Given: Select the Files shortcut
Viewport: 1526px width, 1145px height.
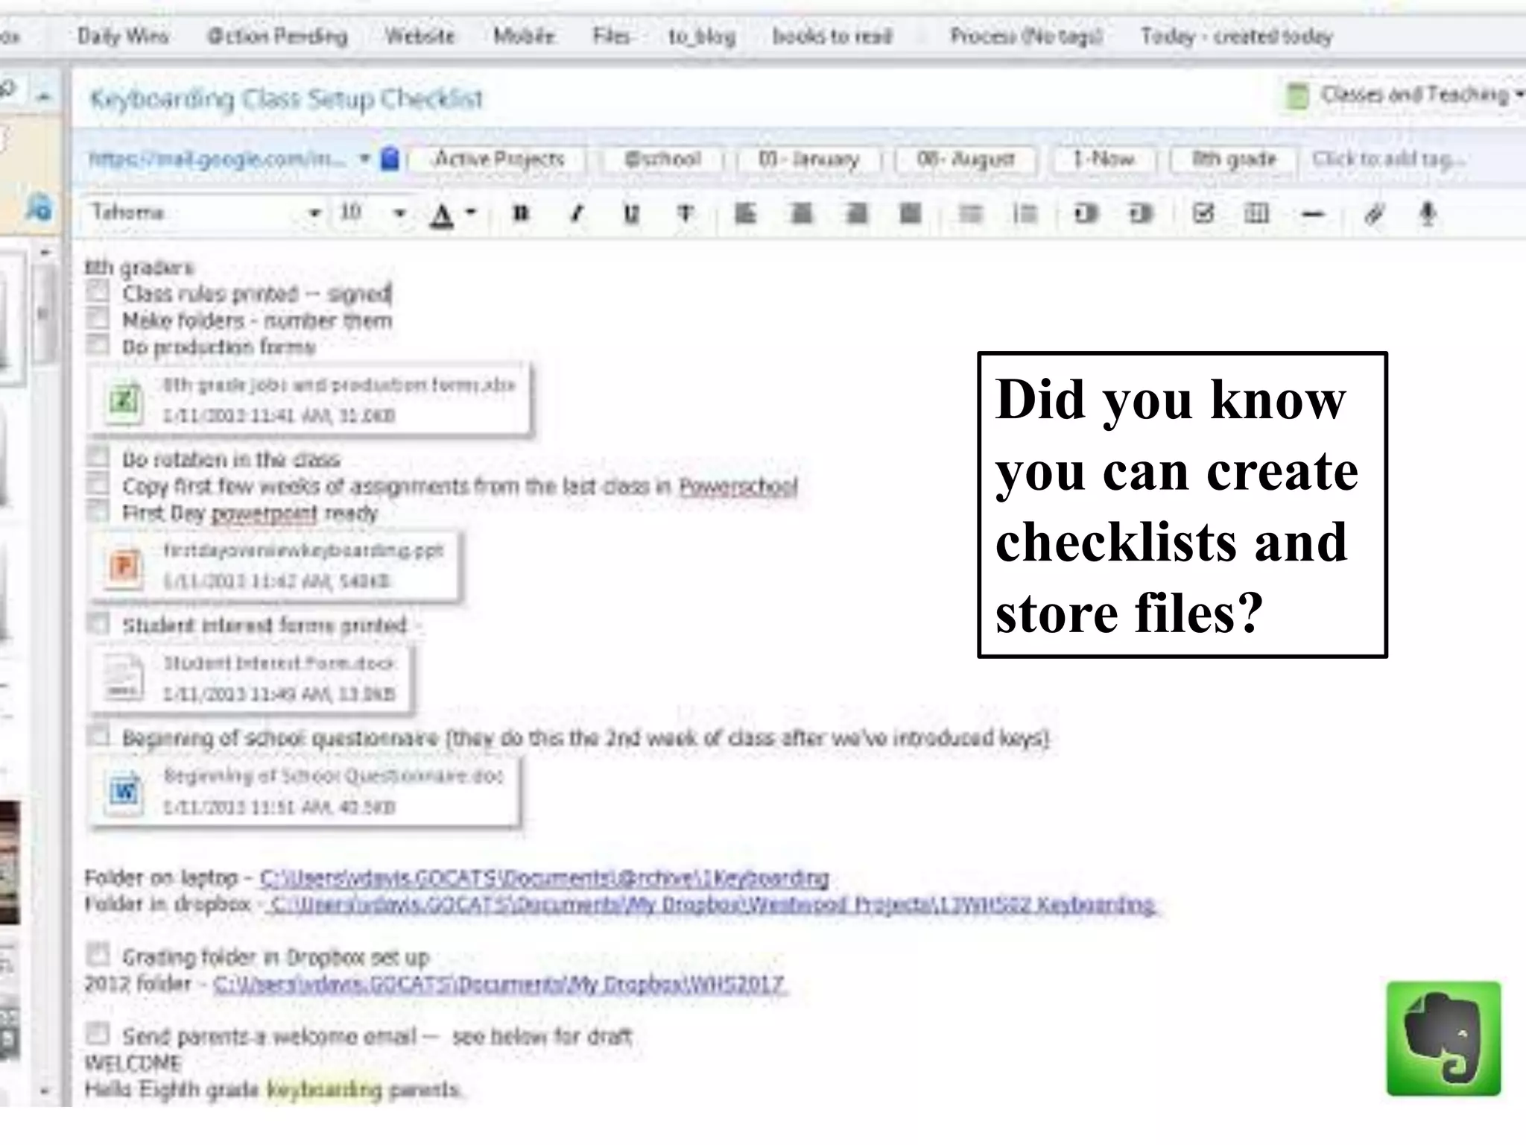Looking at the screenshot, I should click(x=611, y=36).
